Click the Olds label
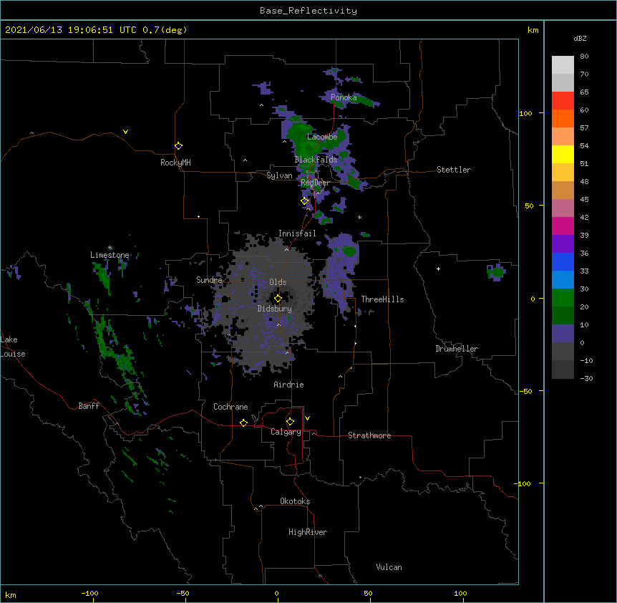 click(x=278, y=282)
